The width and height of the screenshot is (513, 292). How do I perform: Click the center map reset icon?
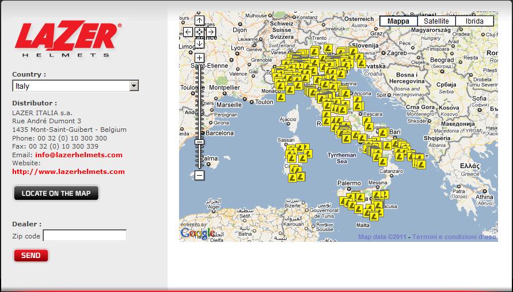(x=199, y=32)
